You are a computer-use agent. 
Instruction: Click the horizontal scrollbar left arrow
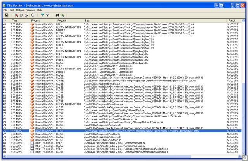(4, 156)
